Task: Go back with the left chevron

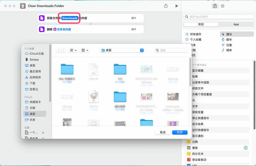Action: coord(59,50)
